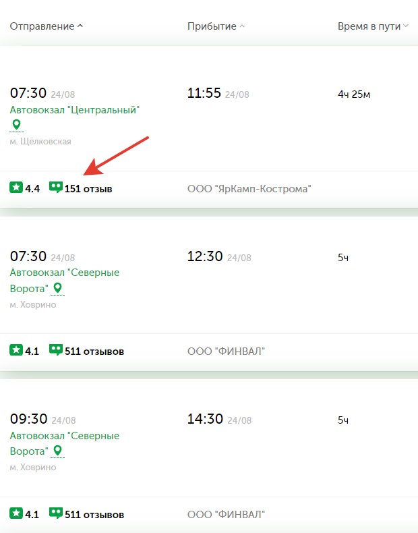Sort by Отправление column
This screenshot has height=533, width=418.
pos(46,26)
